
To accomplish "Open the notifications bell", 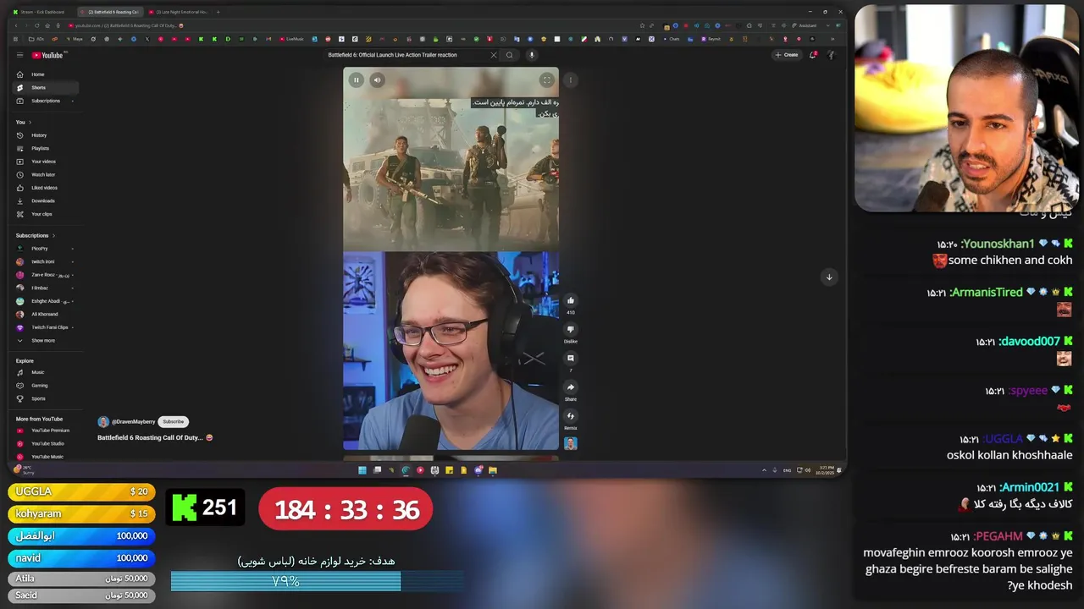I will pyautogui.click(x=813, y=55).
